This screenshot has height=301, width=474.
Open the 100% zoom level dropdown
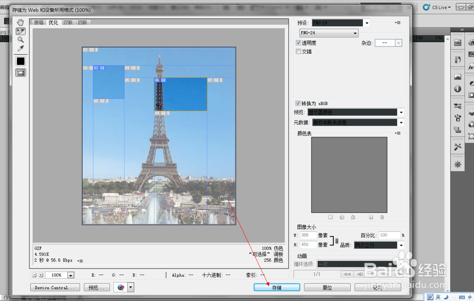[x=71, y=275]
